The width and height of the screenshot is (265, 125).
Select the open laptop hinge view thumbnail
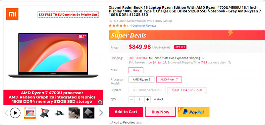(44, 113)
